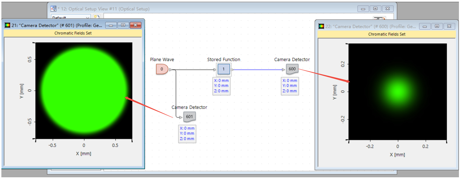Viewport: 461px width, 179px height.
Task: Minimize the Camera Detector 600 window
Action: (x=425, y=26)
